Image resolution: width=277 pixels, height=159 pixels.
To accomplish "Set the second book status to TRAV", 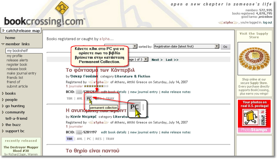I will click(110, 139).
